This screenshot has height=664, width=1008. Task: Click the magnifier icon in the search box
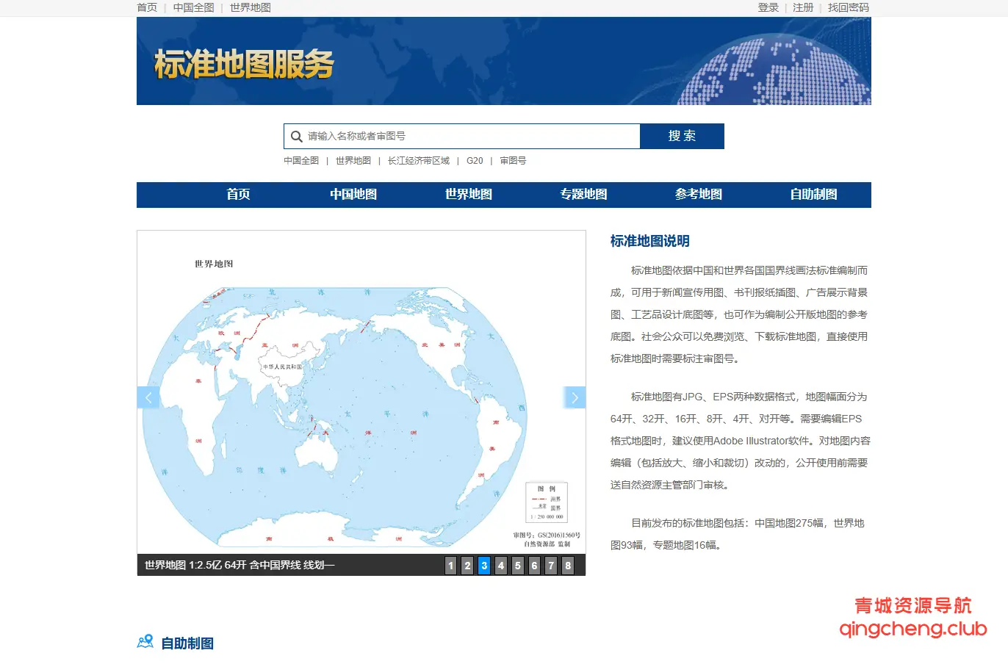point(297,136)
